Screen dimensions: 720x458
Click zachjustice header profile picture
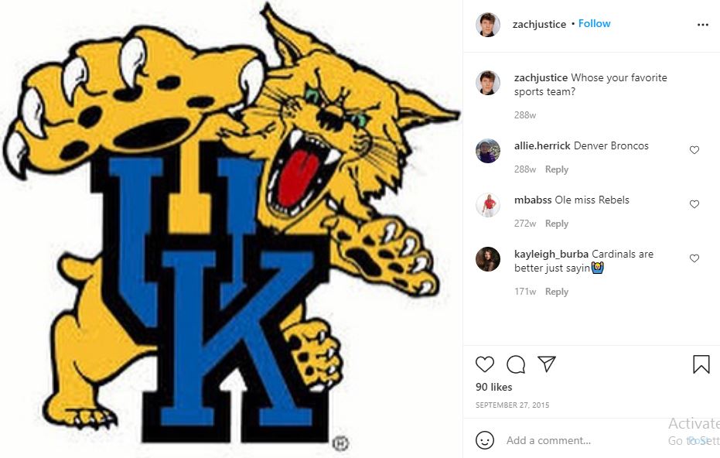click(488, 25)
